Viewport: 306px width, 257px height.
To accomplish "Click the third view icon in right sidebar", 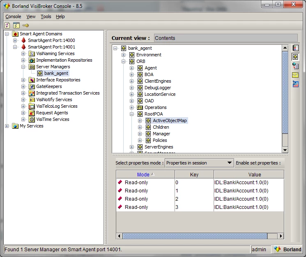I will click(295, 66).
